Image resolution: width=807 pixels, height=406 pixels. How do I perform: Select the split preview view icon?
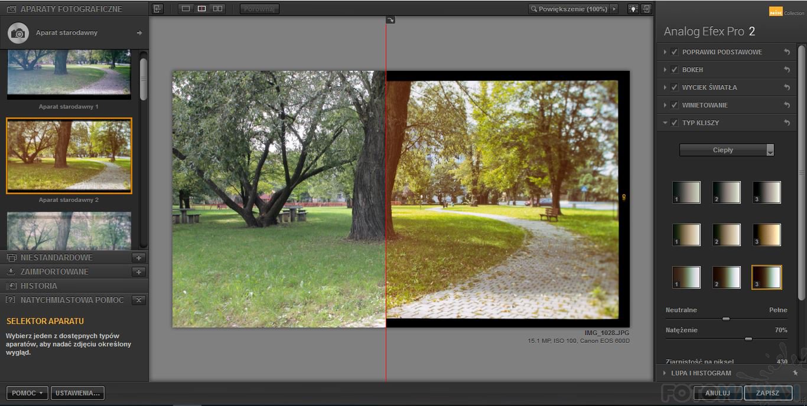tap(201, 9)
